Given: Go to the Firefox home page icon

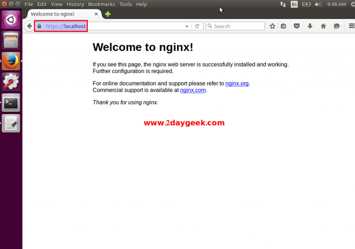Looking at the screenshot, I should tap(323, 26).
